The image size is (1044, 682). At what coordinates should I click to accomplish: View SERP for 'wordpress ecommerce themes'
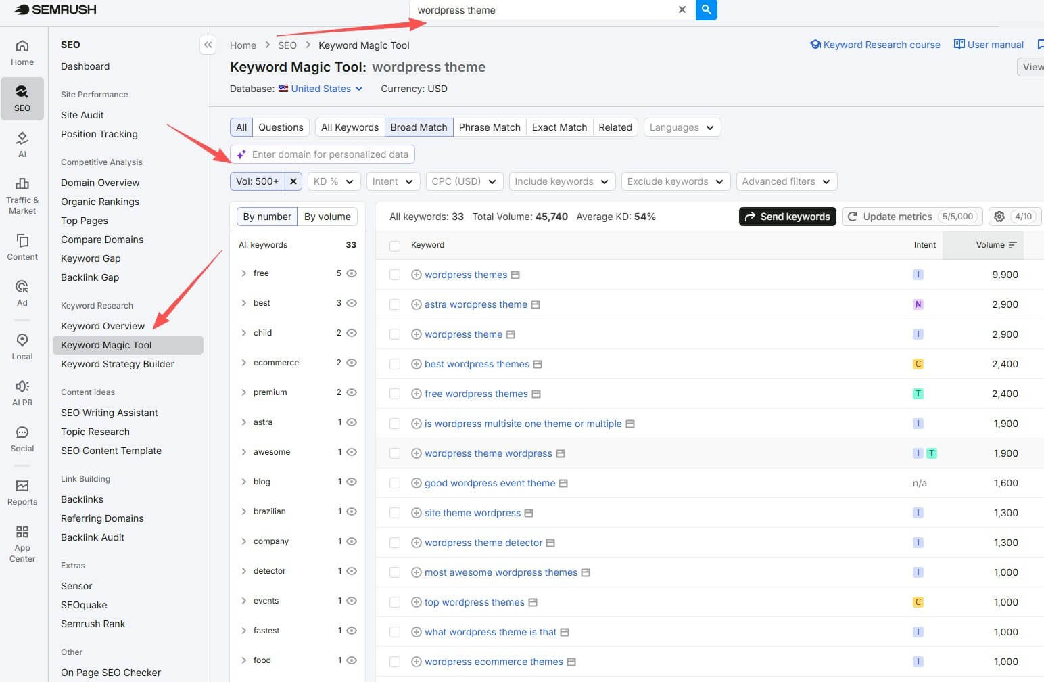click(571, 662)
